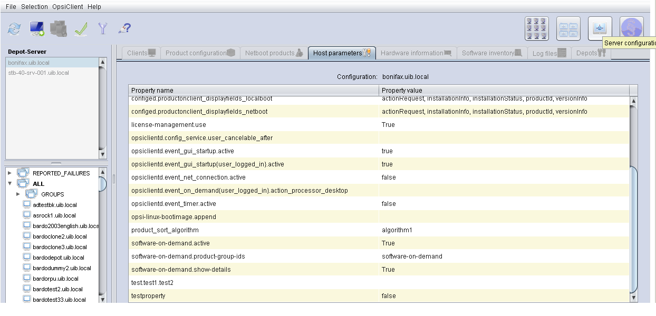Image resolution: width=656 pixels, height=316 pixels.
Task: Open the Help menu
Action: tap(94, 7)
